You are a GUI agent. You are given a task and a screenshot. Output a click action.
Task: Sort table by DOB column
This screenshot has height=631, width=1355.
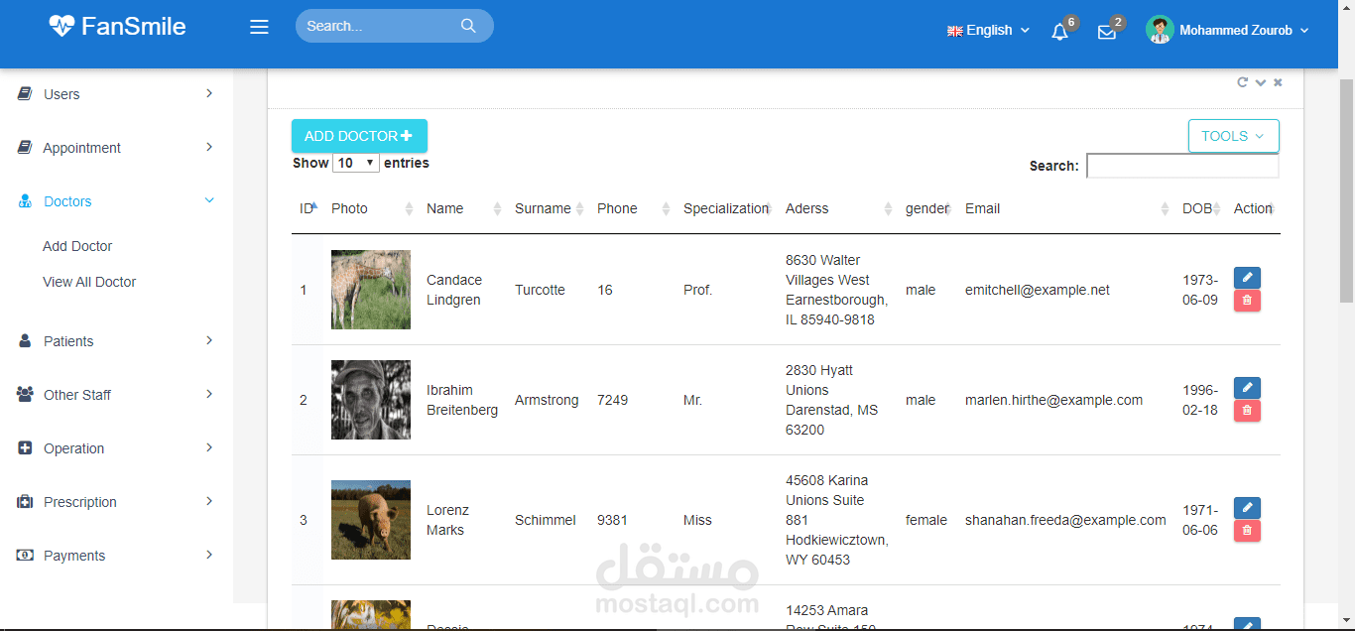click(1200, 208)
